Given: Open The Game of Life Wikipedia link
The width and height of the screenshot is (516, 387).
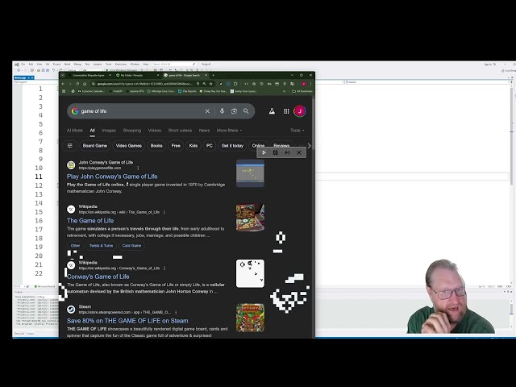Looking at the screenshot, I should pos(90,220).
